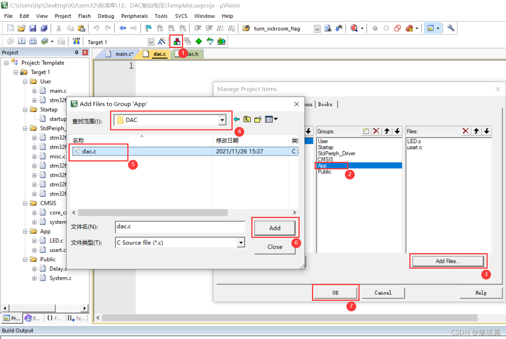The width and height of the screenshot is (506, 339).
Task: Click the Build target toolbar icon
Action: (x=22, y=41)
